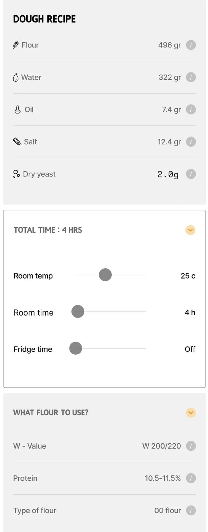Click the What Flour To Use heading

coord(51,413)
